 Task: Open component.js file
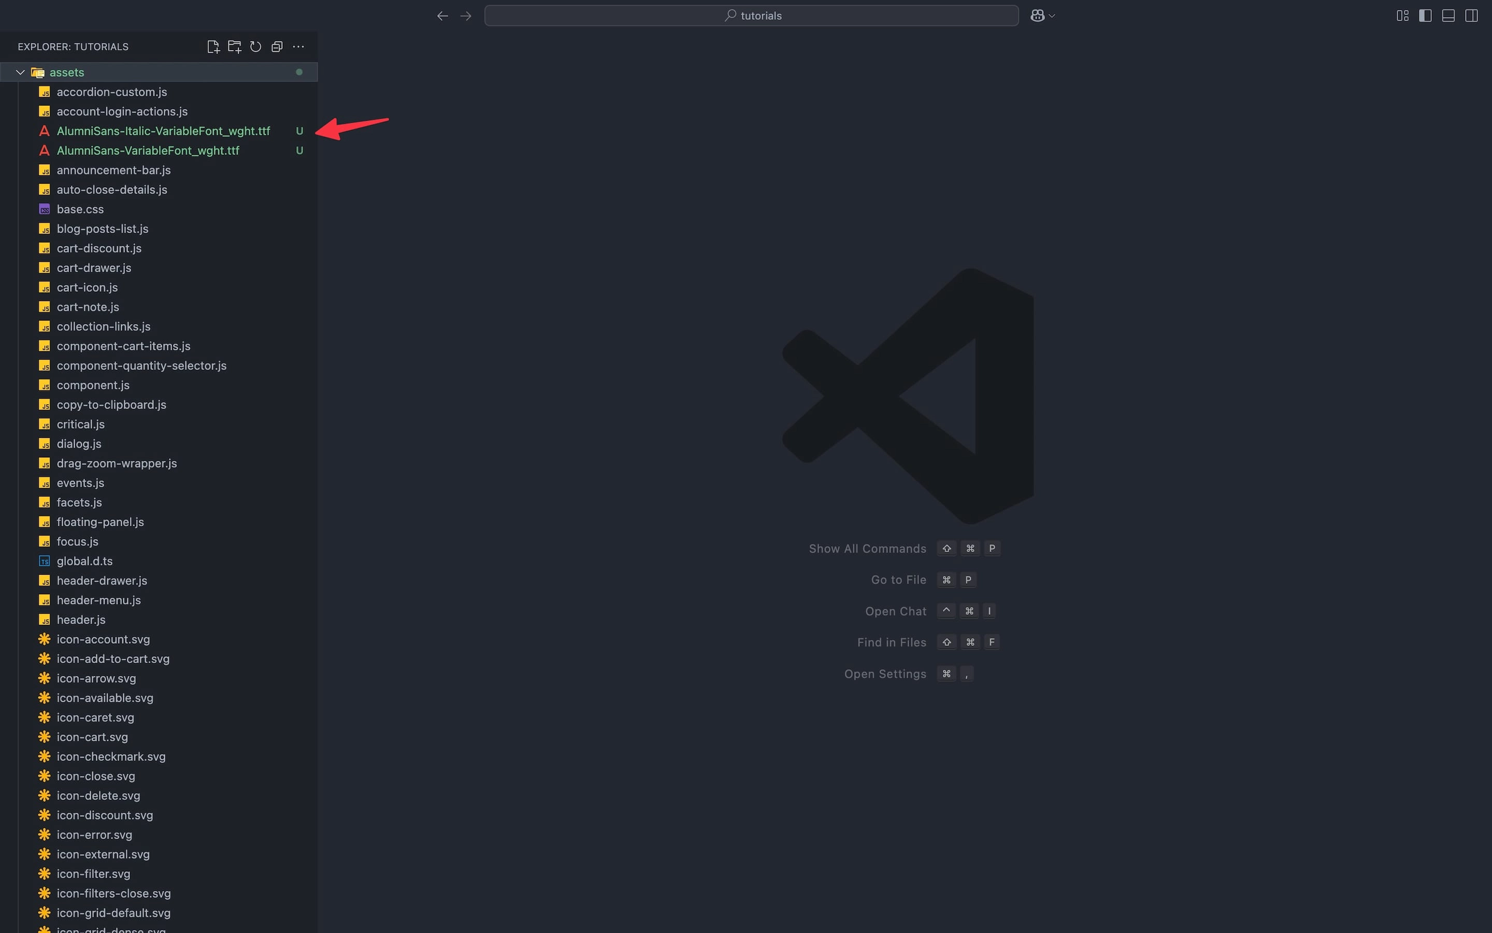[x=159, y=385]
